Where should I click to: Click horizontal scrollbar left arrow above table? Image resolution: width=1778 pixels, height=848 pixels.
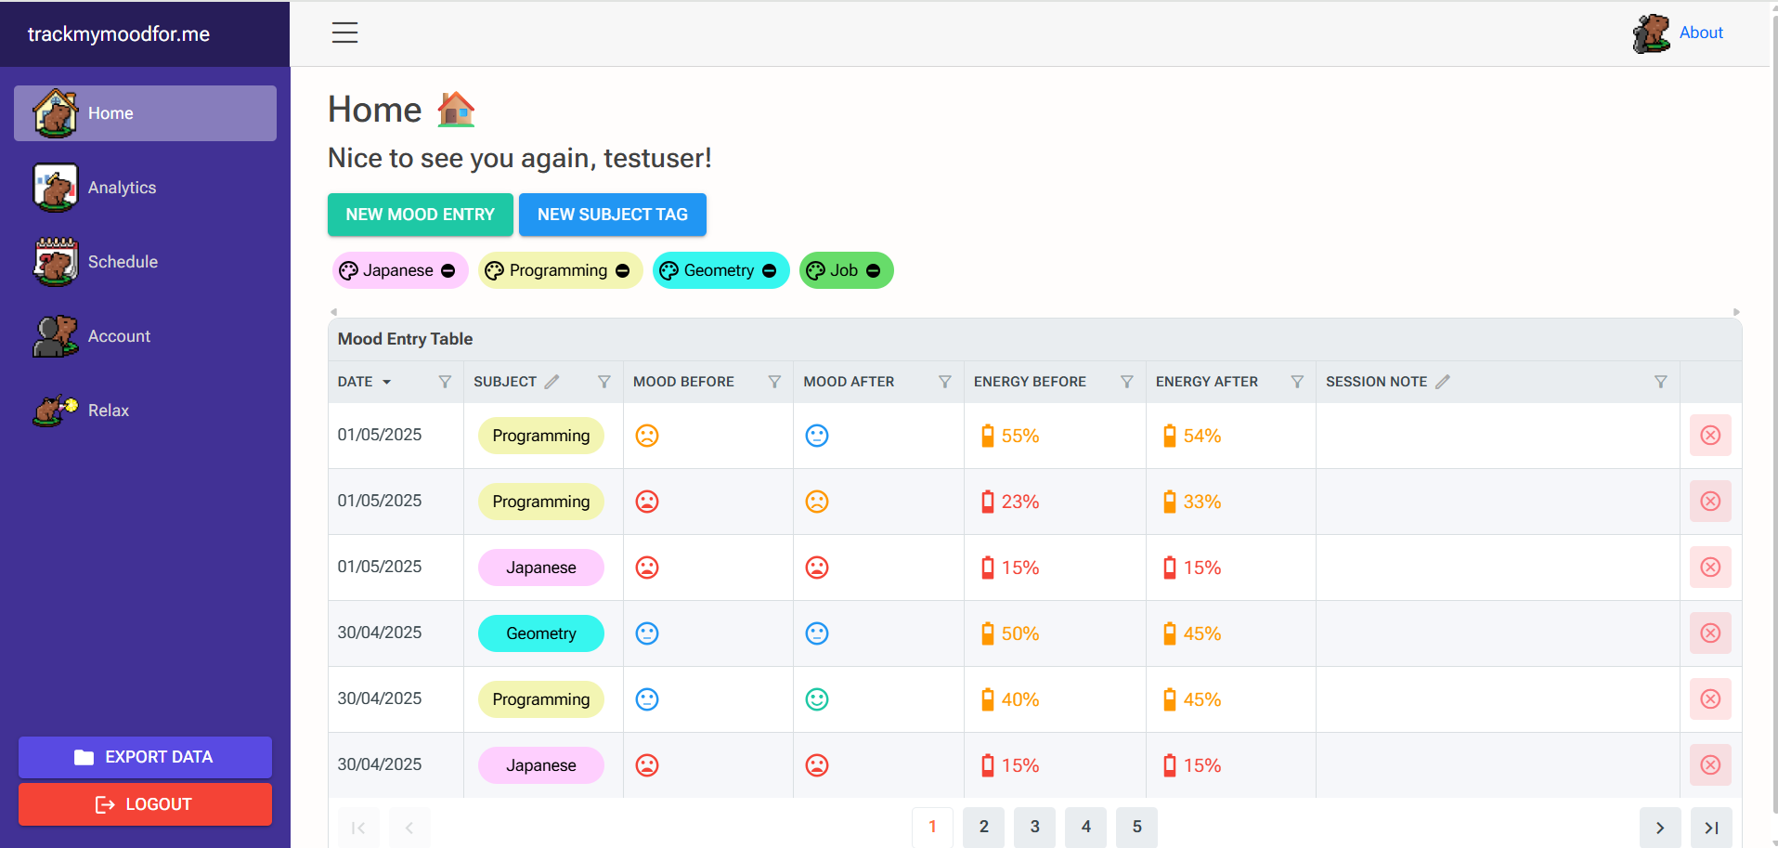point(333,312)
